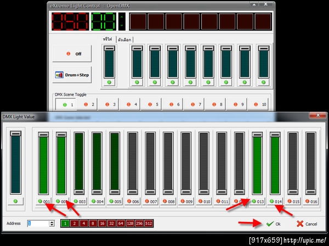Image resolution: width=329 pixels, height=246 pixels.
Task: Click the channel 006 fader handle
Action: pyautogui.click(x=132, y=192)
